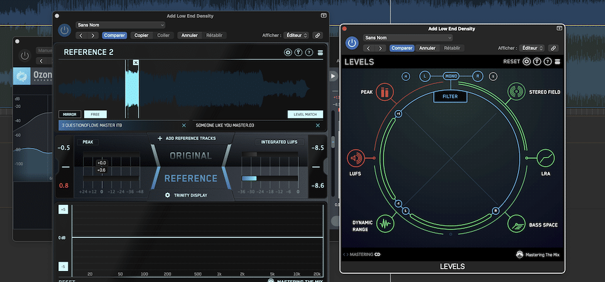
Task: Remove the SOMEONE LIKE YOU MASTER.03 reference track
Action: [x=318, y=125]
